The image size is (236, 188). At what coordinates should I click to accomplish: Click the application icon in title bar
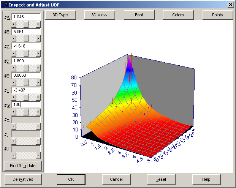point(5,5)
